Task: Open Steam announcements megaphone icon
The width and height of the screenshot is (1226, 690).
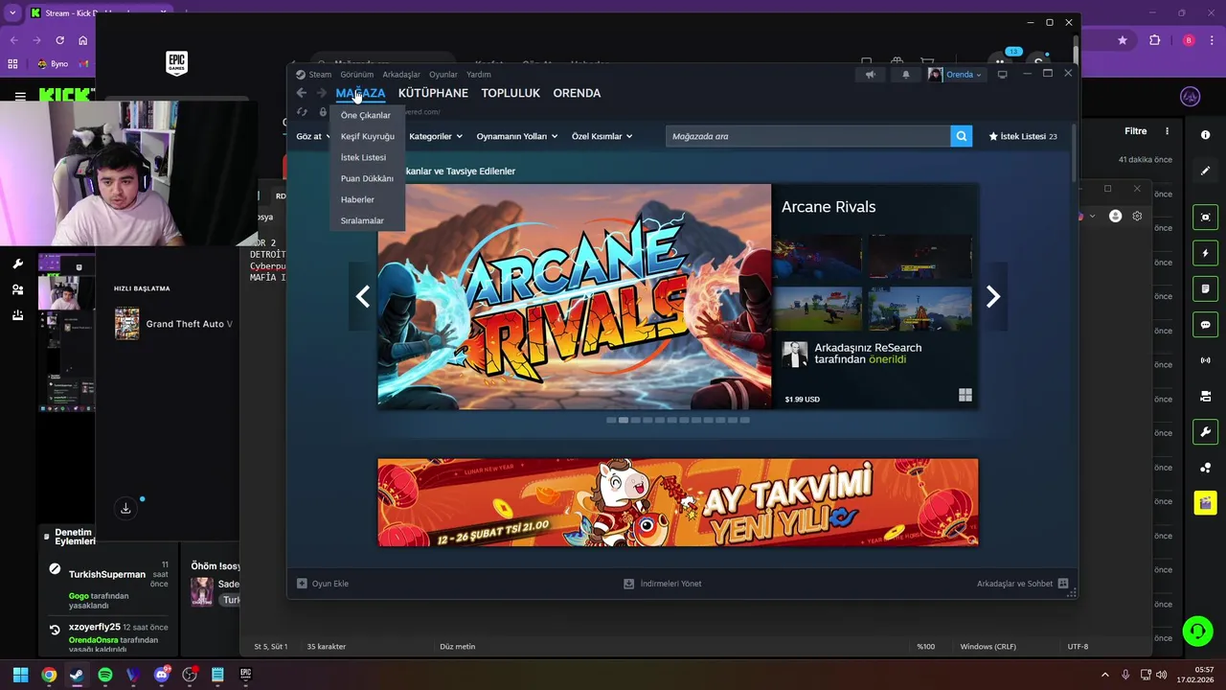Action: [x=871, y=75]
